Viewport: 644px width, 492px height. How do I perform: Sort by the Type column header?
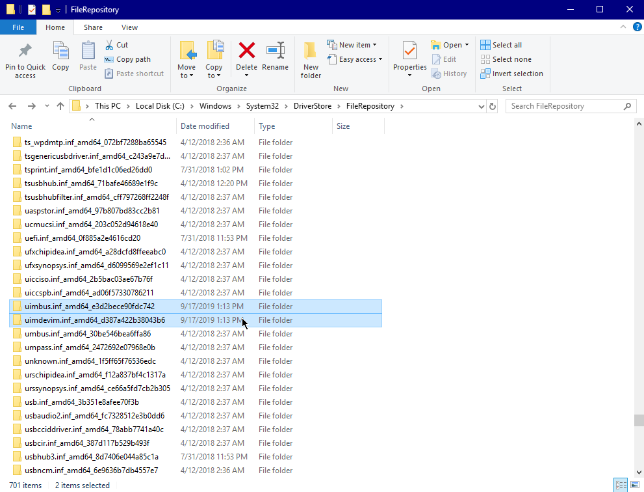(x=293, y=126)
